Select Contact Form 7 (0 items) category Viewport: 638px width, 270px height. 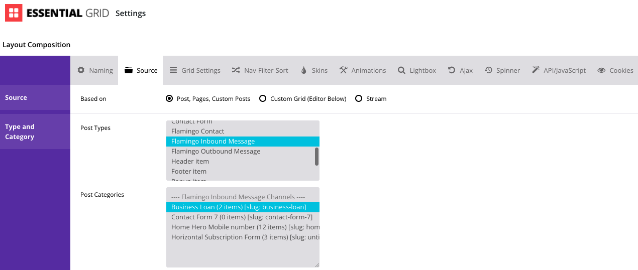[243, 217]
